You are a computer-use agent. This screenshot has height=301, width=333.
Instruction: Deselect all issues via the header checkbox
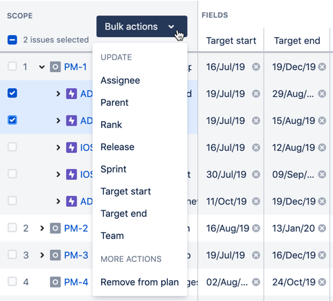point(12,40)
